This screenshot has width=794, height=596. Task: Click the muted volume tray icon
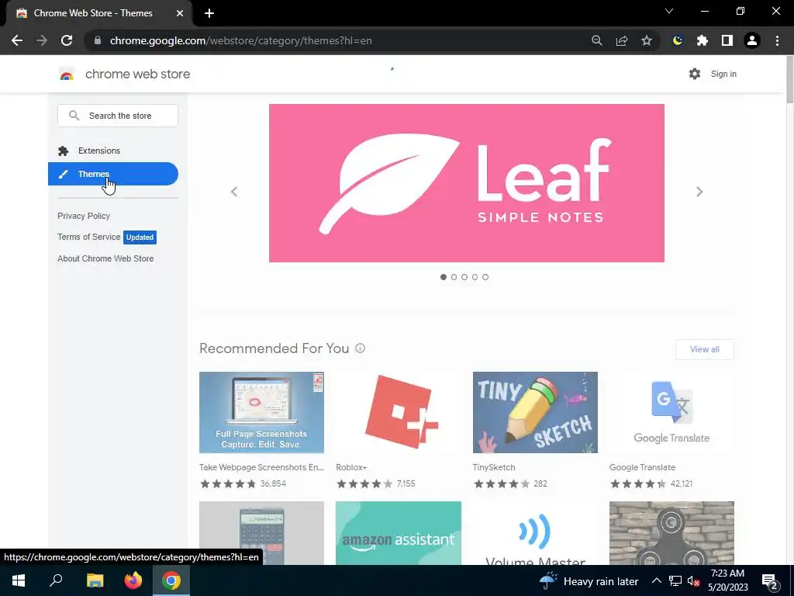point(693,580)
